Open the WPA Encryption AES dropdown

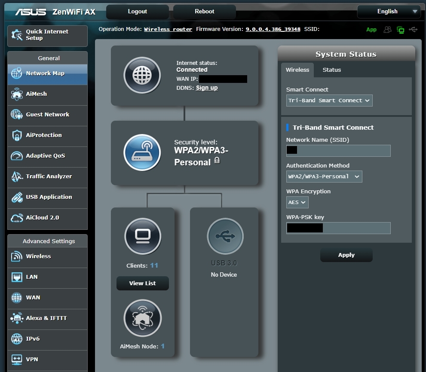pos(297,202)
